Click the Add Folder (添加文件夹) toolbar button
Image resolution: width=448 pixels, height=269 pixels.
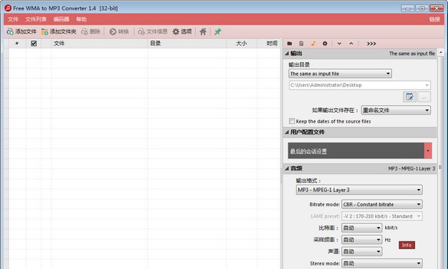(x=59, y=31)
